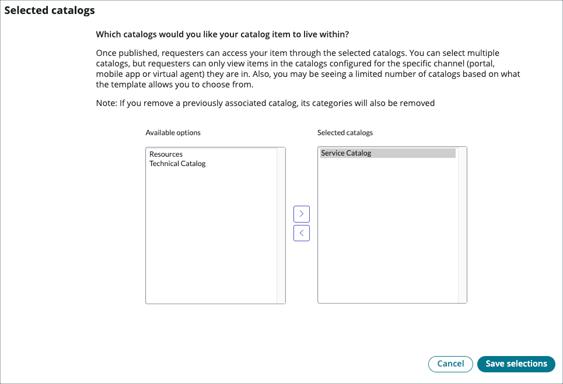
Task: Click Save selections
Action: click(x=516, y=364)
